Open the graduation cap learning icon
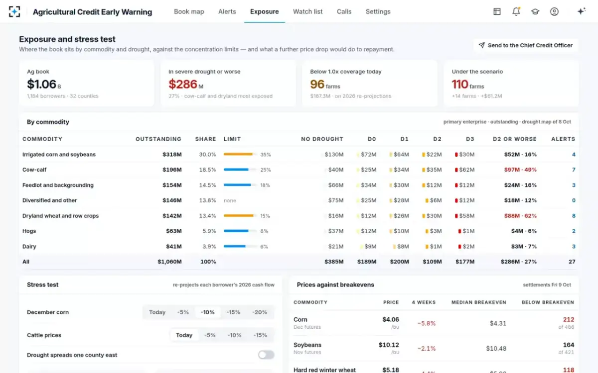This screenshot has width=598, height=373. coord(535,11)
